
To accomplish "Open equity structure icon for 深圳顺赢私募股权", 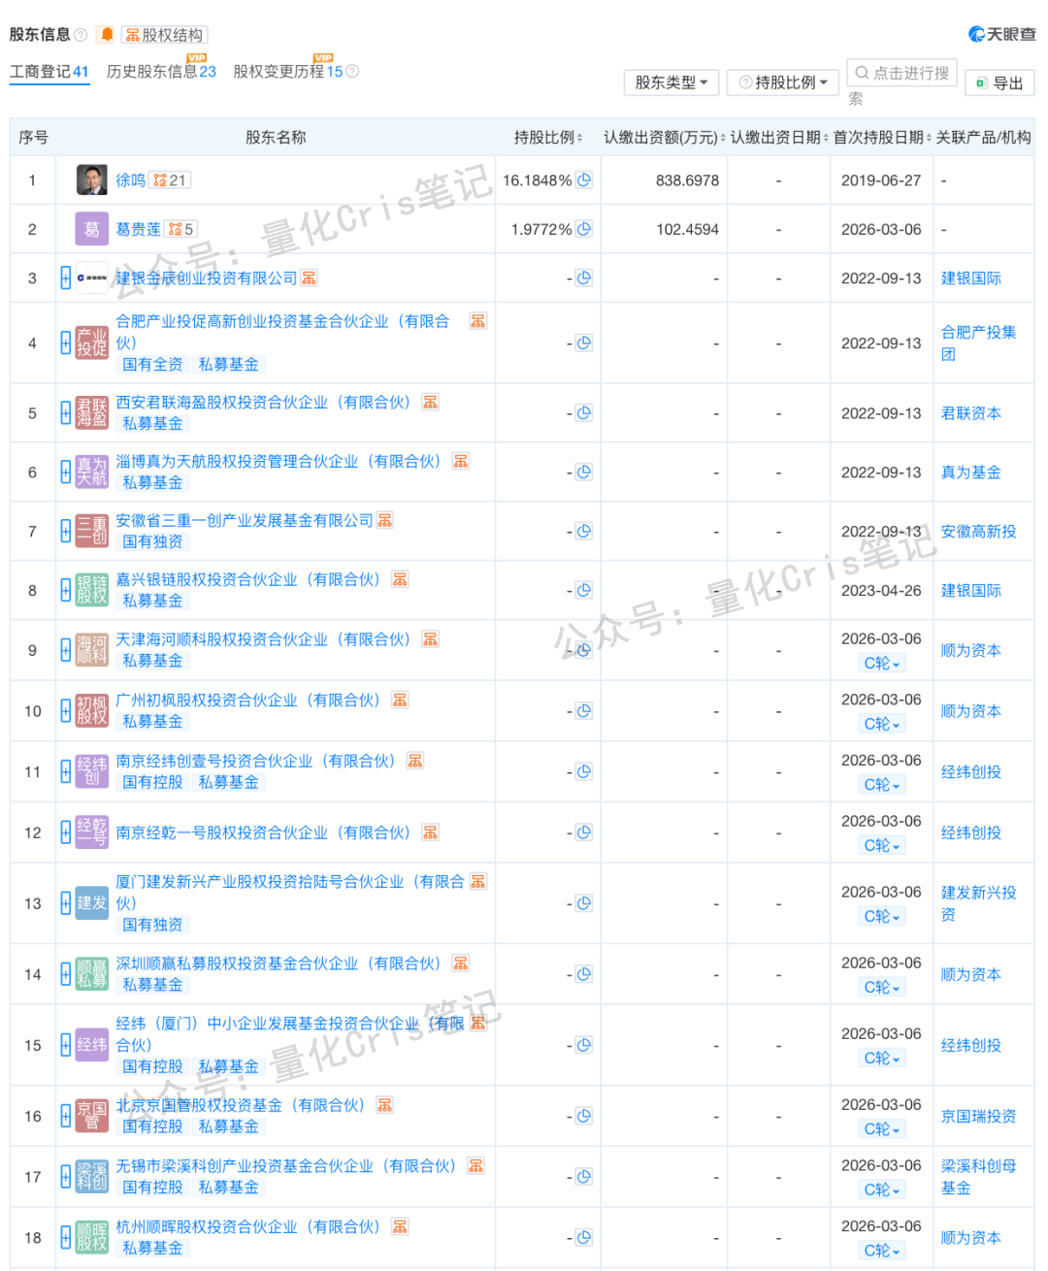I will coord(461,963).
